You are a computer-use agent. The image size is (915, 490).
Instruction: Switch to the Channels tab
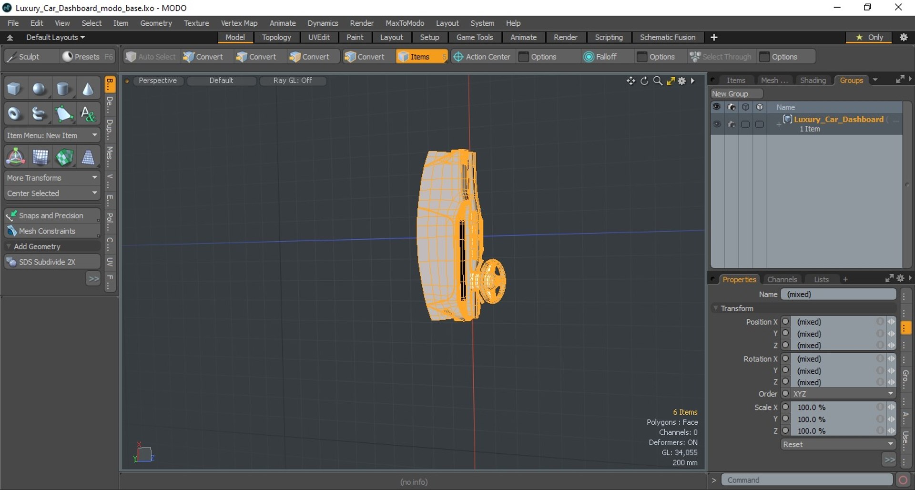click(x=782, y=279)
